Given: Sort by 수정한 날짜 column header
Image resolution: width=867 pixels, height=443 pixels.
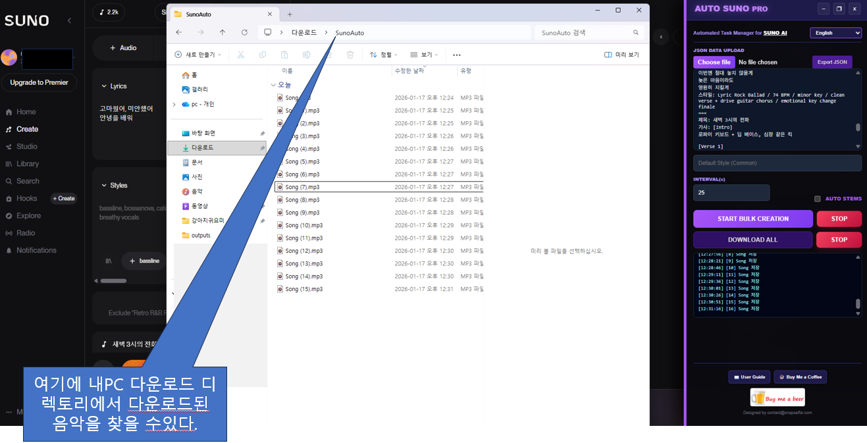Looking at the screenshot, I should point(408,70).
